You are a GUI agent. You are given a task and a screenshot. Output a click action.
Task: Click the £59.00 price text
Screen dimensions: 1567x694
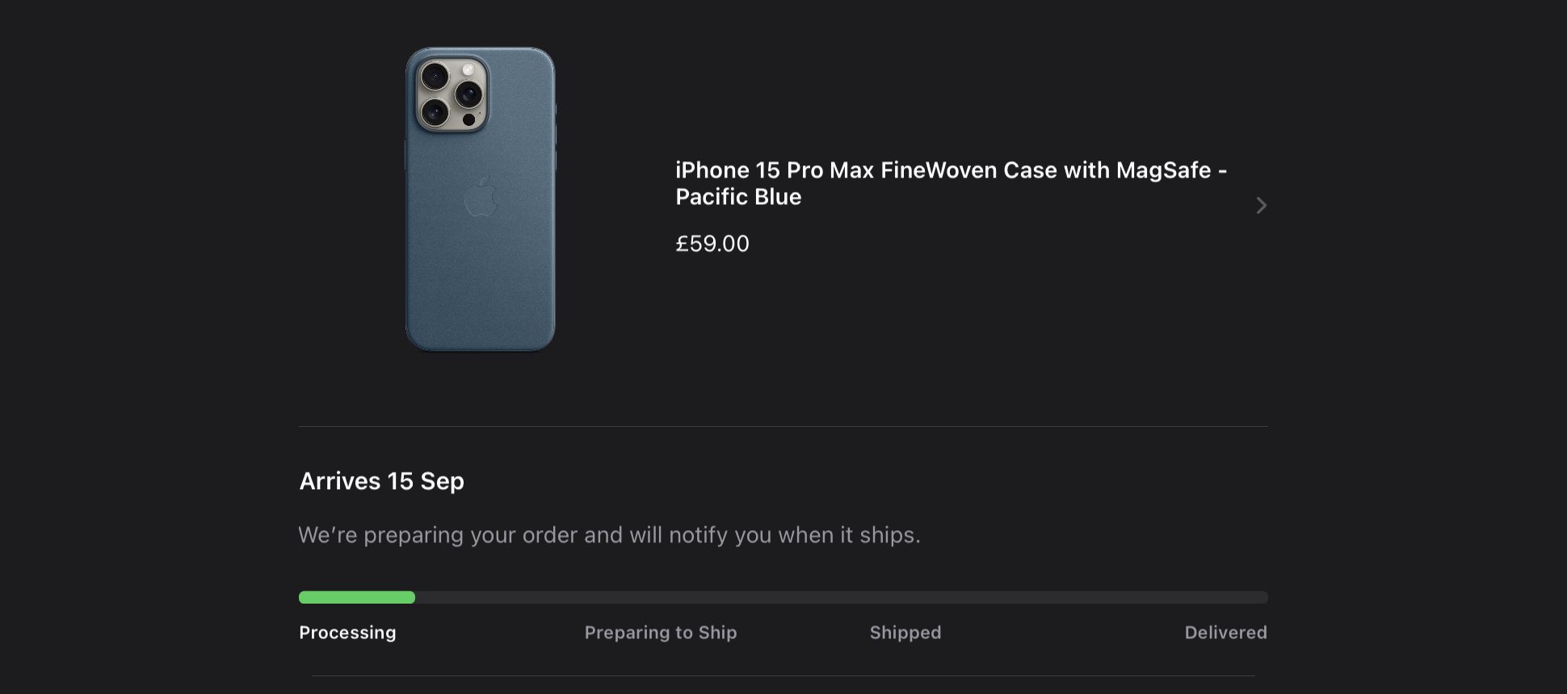[712, 244]
